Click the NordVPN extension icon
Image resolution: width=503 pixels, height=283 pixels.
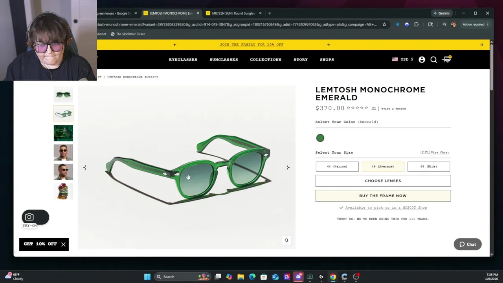(x=407, y=24)
